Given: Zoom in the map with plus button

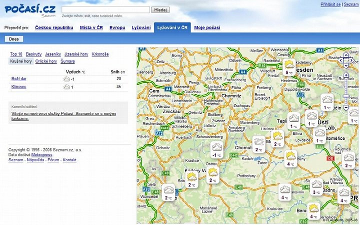Looking at the screenshot, I should point(346,75).
